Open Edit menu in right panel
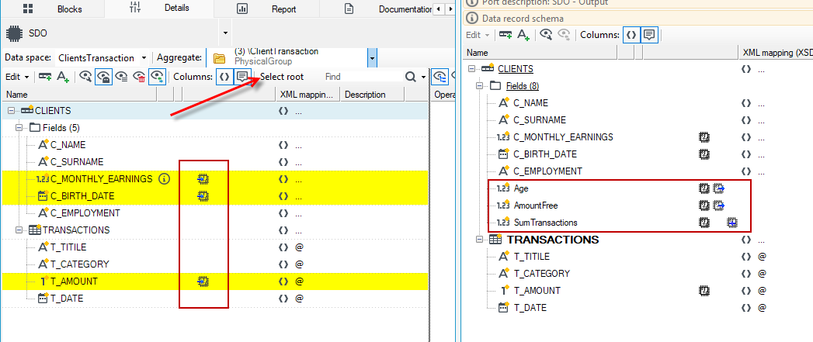The image size is (813, 342). coord(478,35)
